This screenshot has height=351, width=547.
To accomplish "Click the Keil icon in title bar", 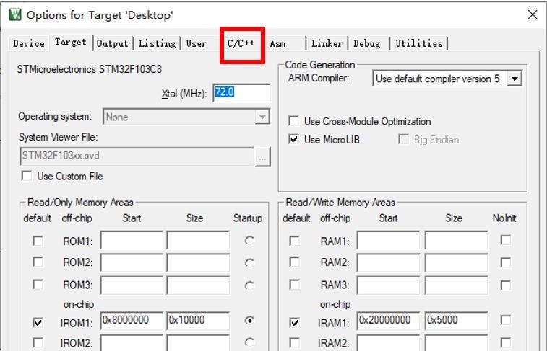I will point(14,14).
